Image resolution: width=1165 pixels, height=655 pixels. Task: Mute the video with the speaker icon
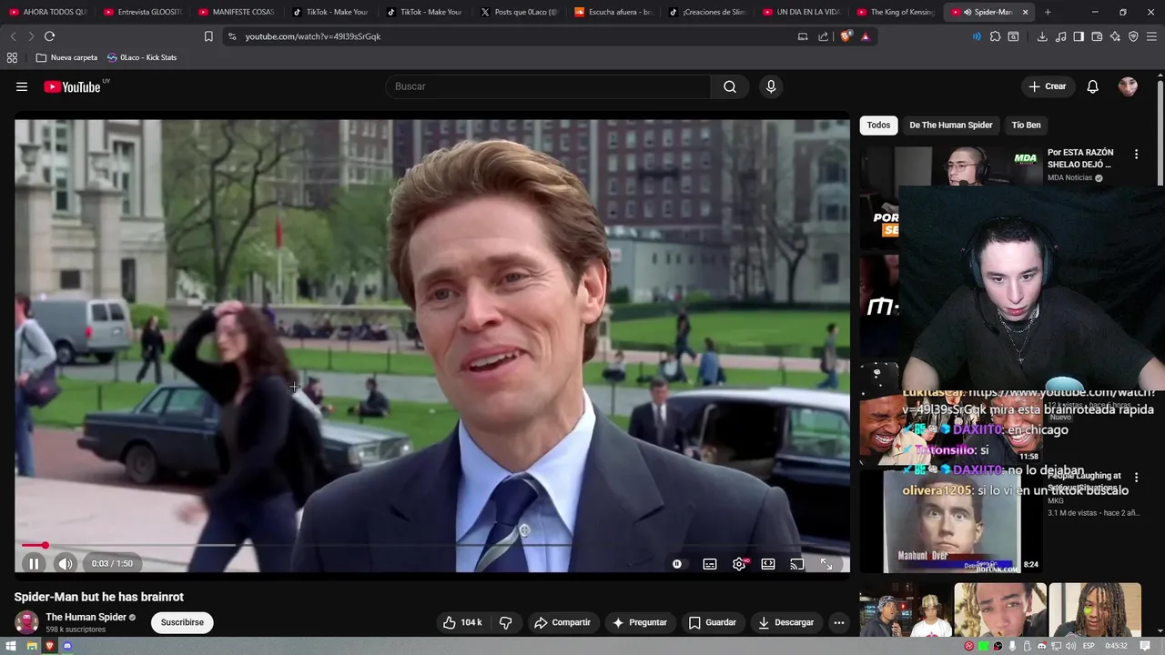(66, 564)
